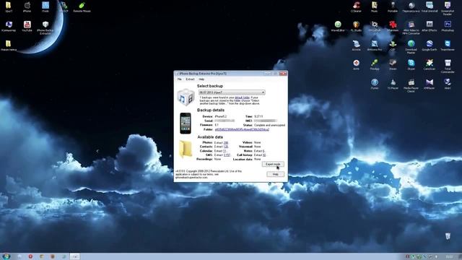Extract SMS count link
This screenshot has width=462, height=260.
click(227, 155)
